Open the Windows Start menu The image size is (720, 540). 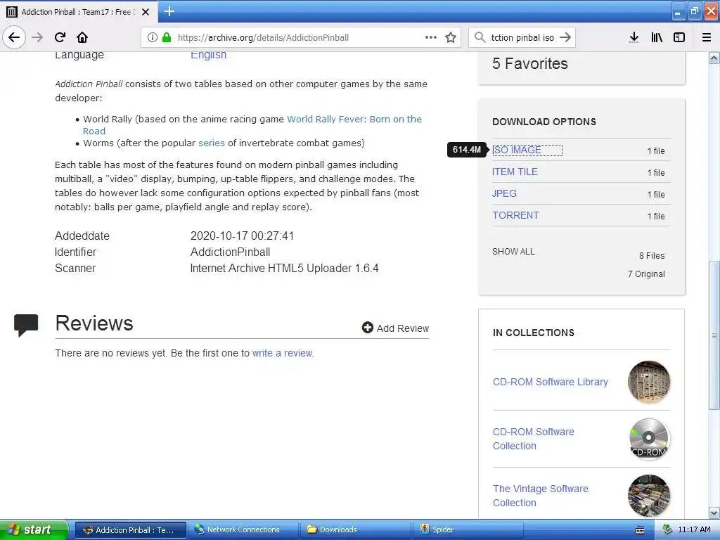tap(34, 529)
